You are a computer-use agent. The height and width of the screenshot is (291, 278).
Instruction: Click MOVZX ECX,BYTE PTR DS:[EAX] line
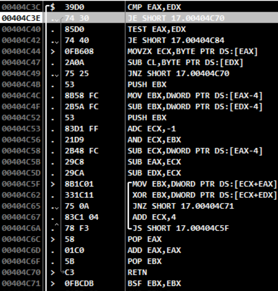point(192,51)
